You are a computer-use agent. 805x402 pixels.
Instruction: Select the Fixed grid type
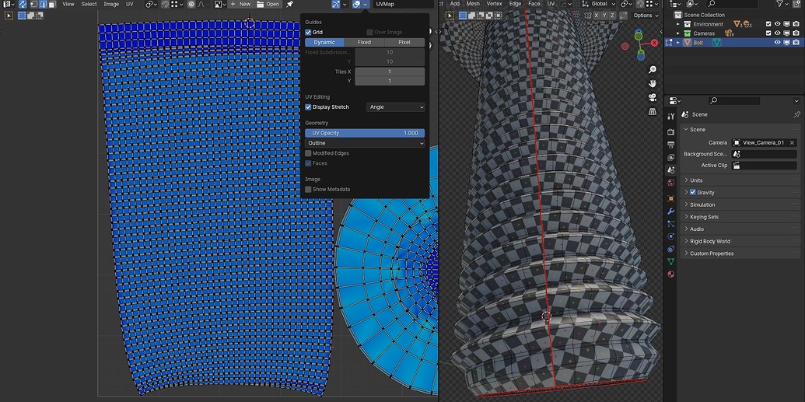(x=364, y=43)
